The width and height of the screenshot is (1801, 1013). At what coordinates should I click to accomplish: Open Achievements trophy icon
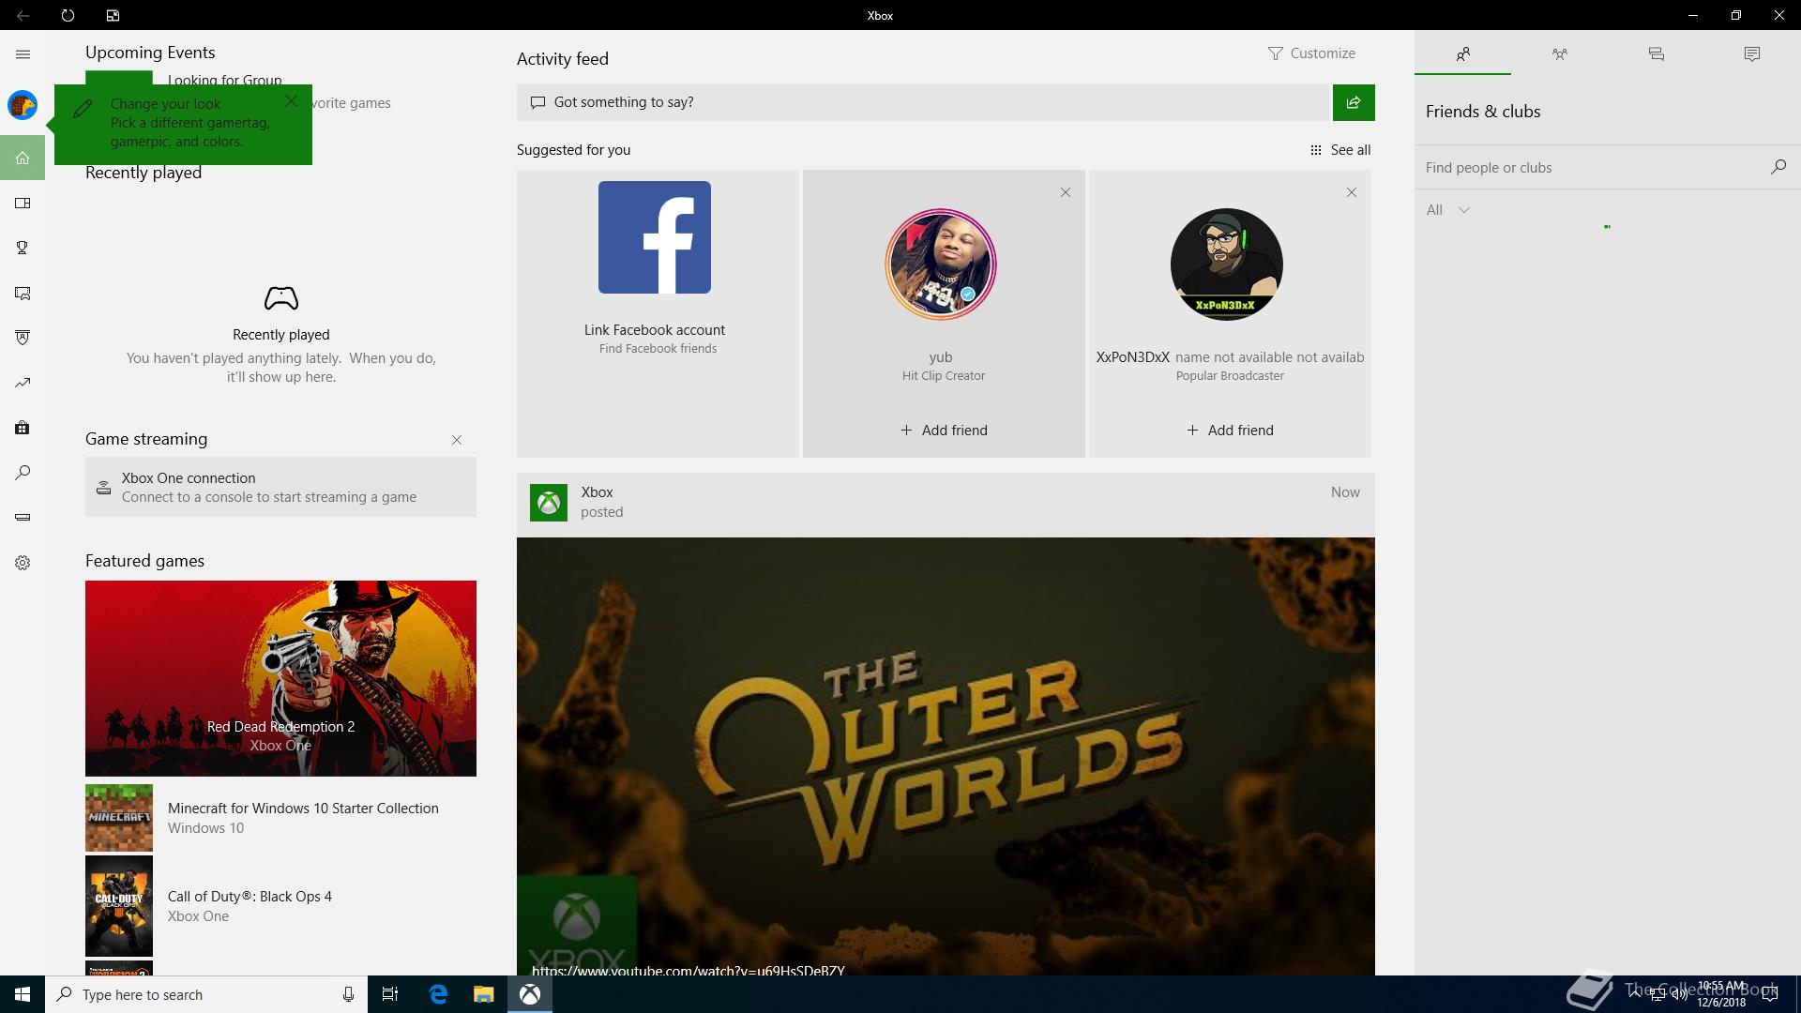tap(23, 248)
